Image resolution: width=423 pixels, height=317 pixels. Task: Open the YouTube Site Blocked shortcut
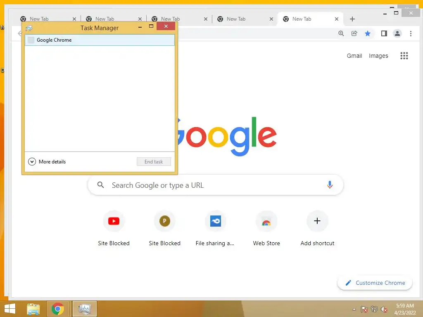(x=114, y=221)
